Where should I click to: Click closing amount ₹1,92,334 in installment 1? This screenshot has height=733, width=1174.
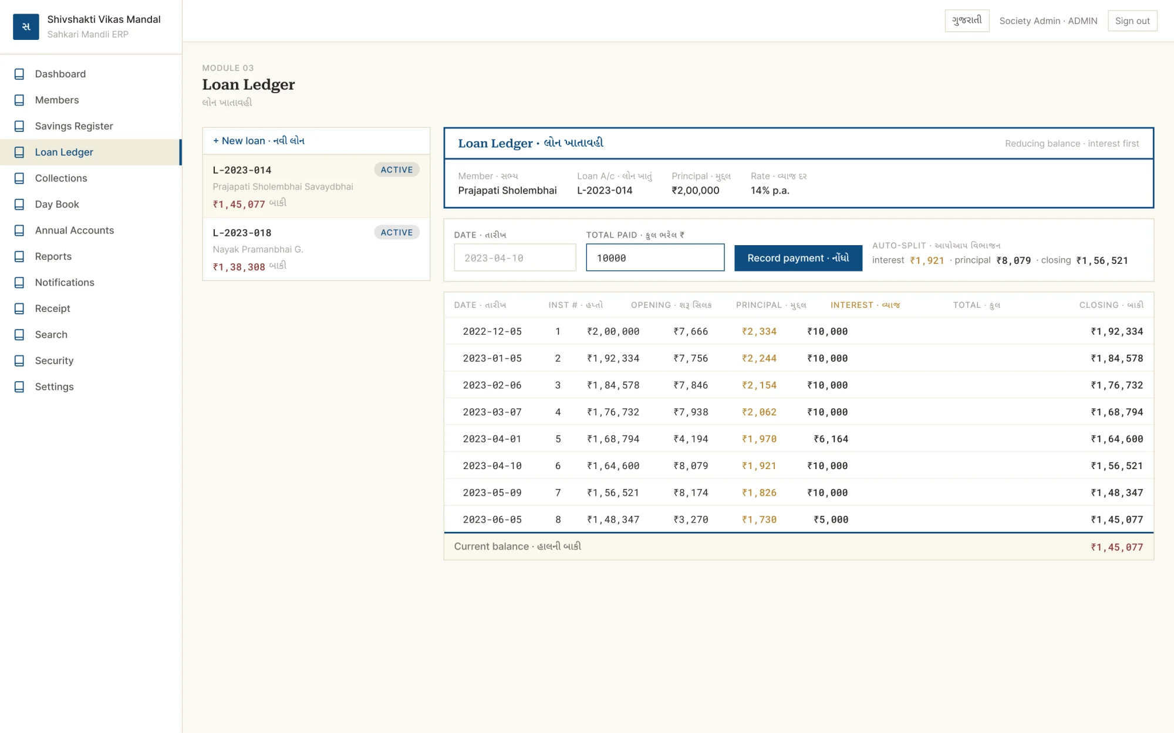[1117, 331]
